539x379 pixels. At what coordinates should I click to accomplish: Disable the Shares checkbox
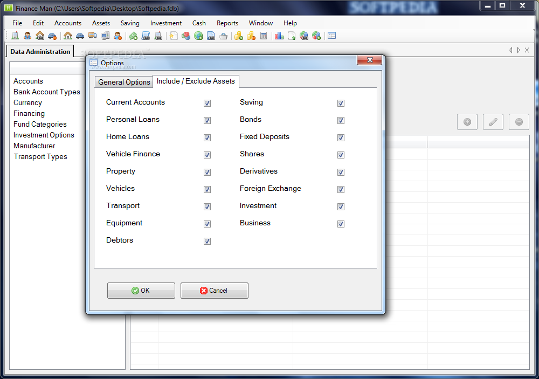pyautogui.click(x=341, y=155)
